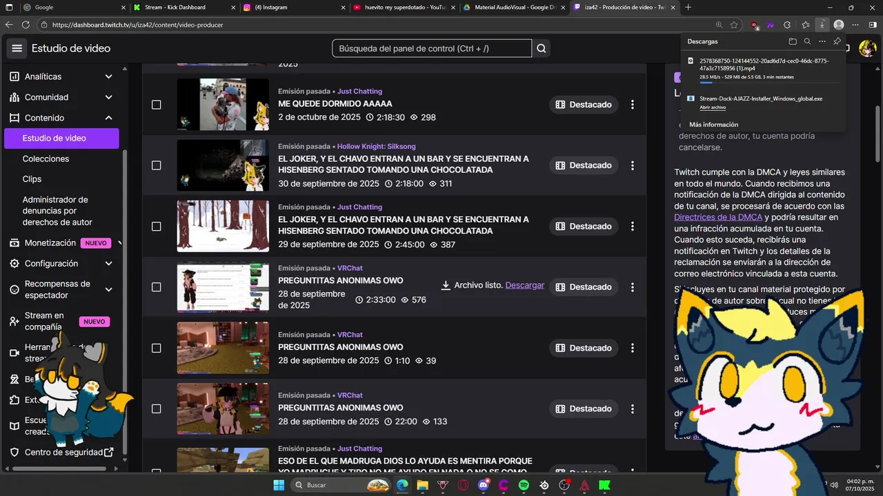Click the uBlock Origin extension icon
883x496 pixels.
754,25
